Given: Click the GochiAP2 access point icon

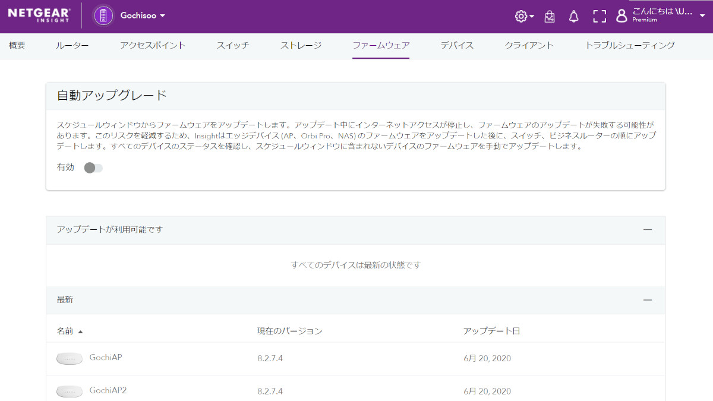Looking at the screenshot, I should point(70,391).
